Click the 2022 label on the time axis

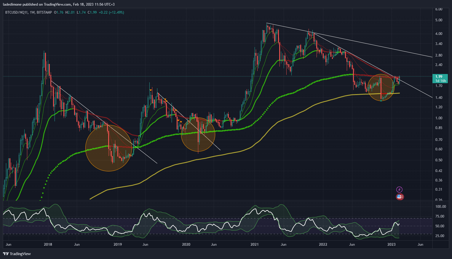coord(323,244)
